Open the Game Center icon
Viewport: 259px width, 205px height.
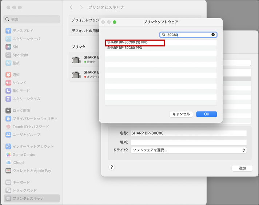pyautogui.click(x=8, y=155)
